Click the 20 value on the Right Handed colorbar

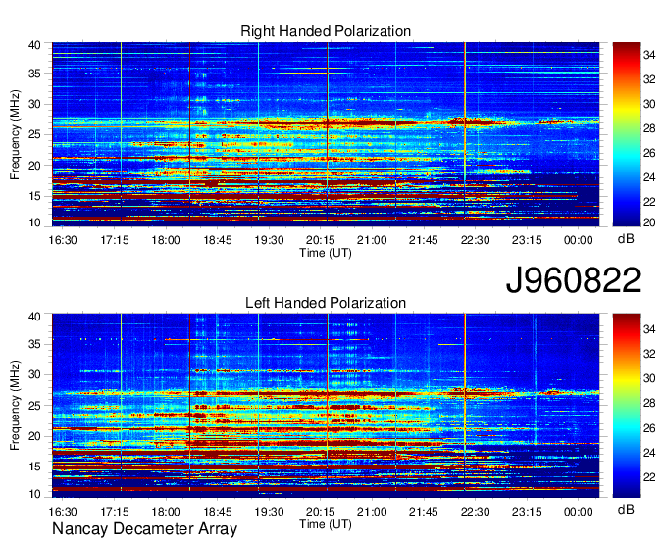(x=649, y=222)
